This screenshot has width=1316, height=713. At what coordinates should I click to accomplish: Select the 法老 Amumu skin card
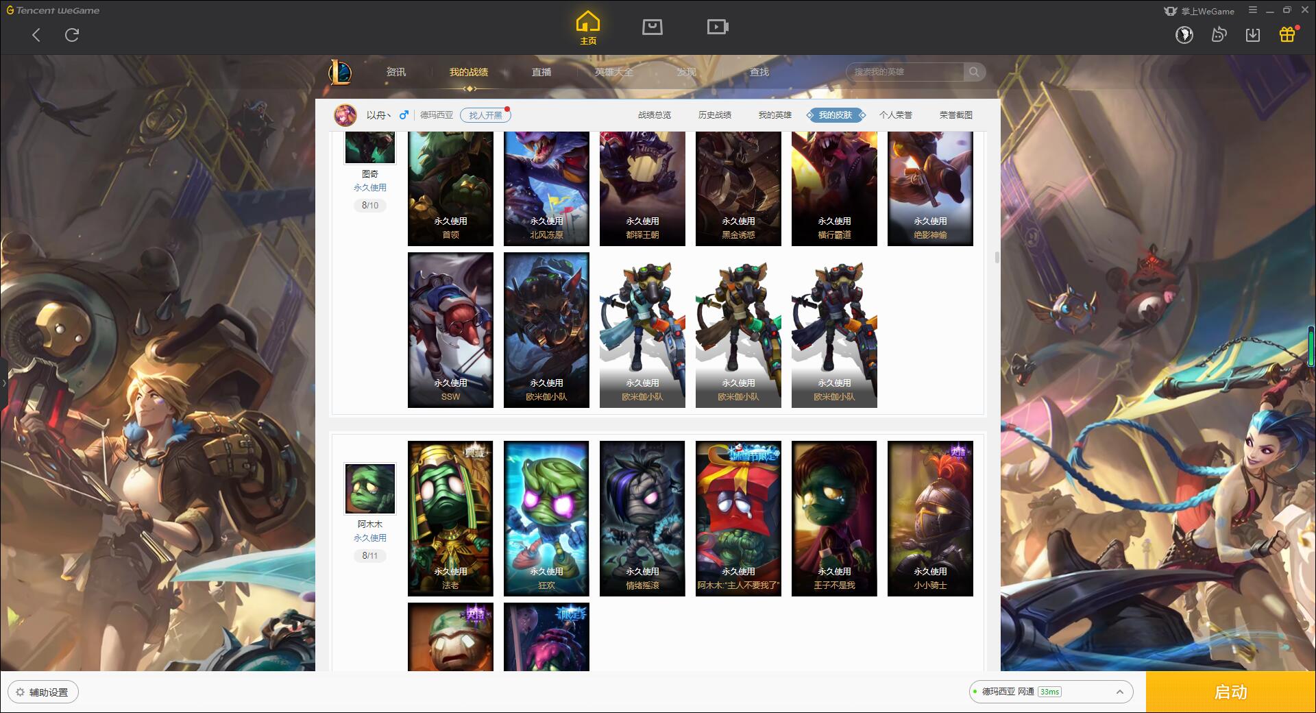coord(450,518)
